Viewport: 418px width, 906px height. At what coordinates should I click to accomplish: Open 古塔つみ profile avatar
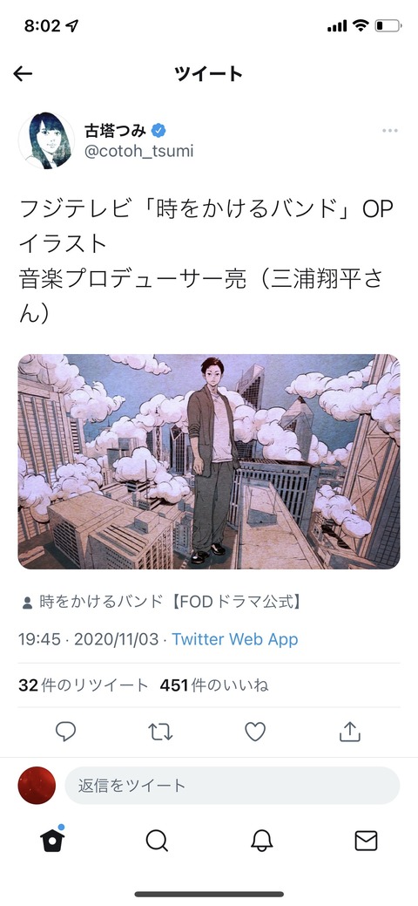tap(46, 140)
